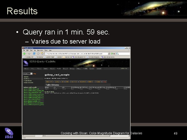Click the browser Back arrow icon

(24, 54)
